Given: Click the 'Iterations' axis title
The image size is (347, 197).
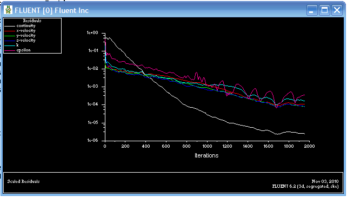Looking at the screenshot, I should coord(206,155).
